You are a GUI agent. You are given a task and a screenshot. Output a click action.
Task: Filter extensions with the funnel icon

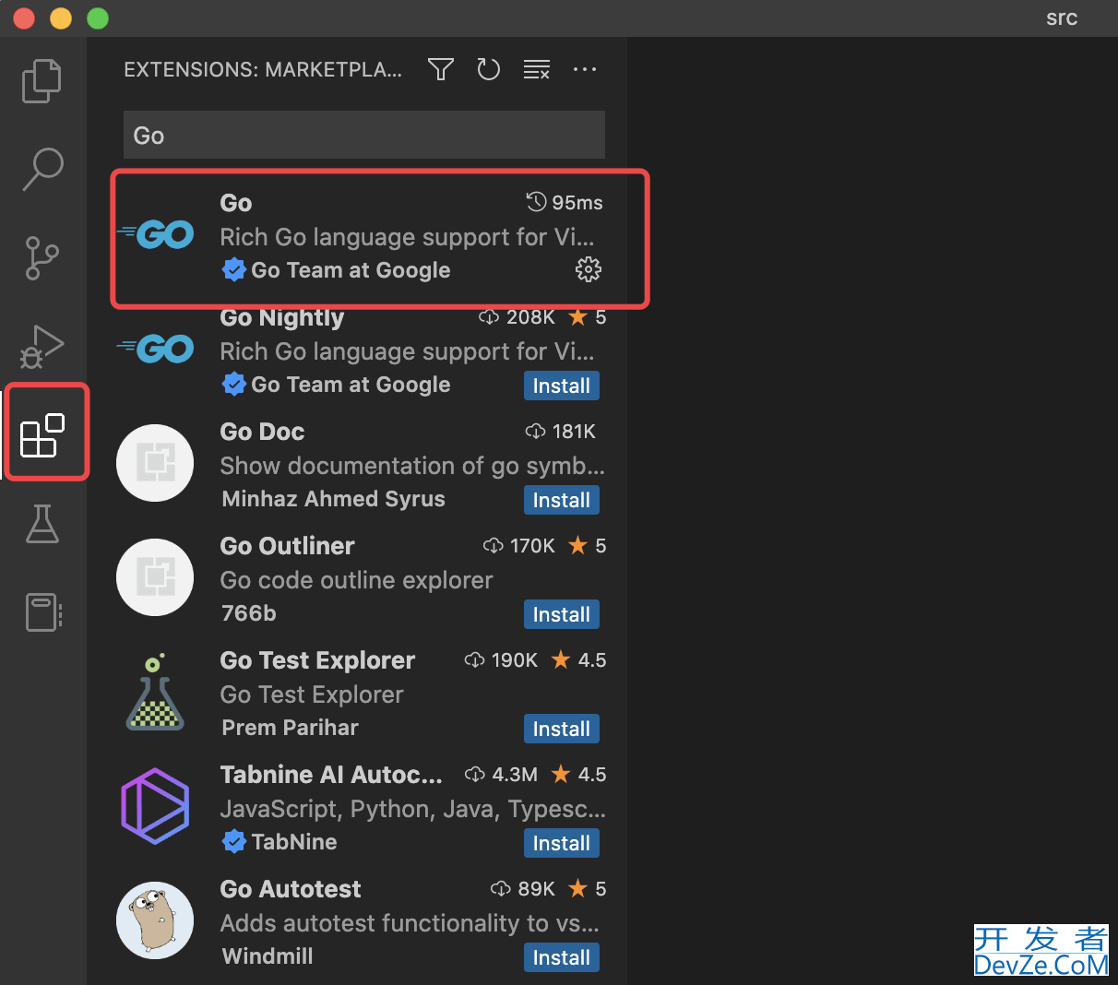click(x=441, y=69)
